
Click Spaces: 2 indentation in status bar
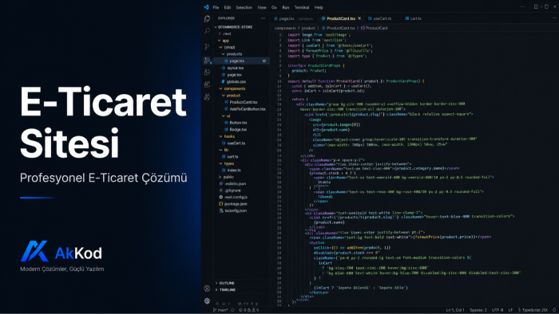pos(478,310)
